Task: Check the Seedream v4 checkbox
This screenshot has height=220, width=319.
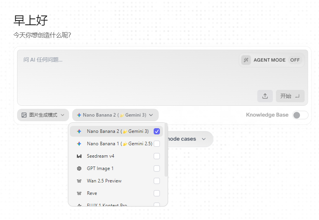Action: [157, 156]
